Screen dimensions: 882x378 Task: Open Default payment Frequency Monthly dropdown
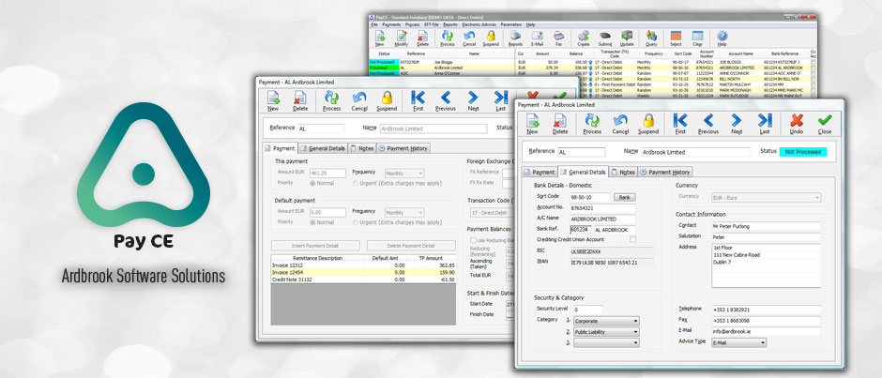(403, 213)
